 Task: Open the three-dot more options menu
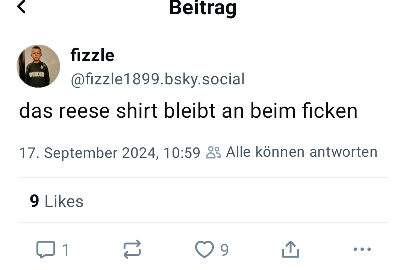[362, 249]
